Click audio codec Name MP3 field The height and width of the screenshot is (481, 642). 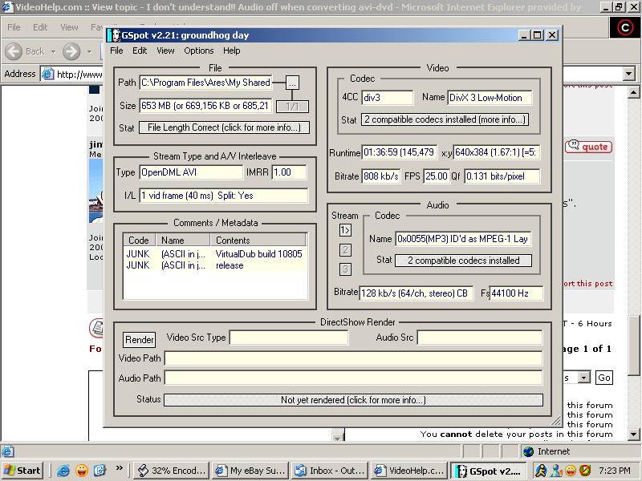click(x=463, y=239)
